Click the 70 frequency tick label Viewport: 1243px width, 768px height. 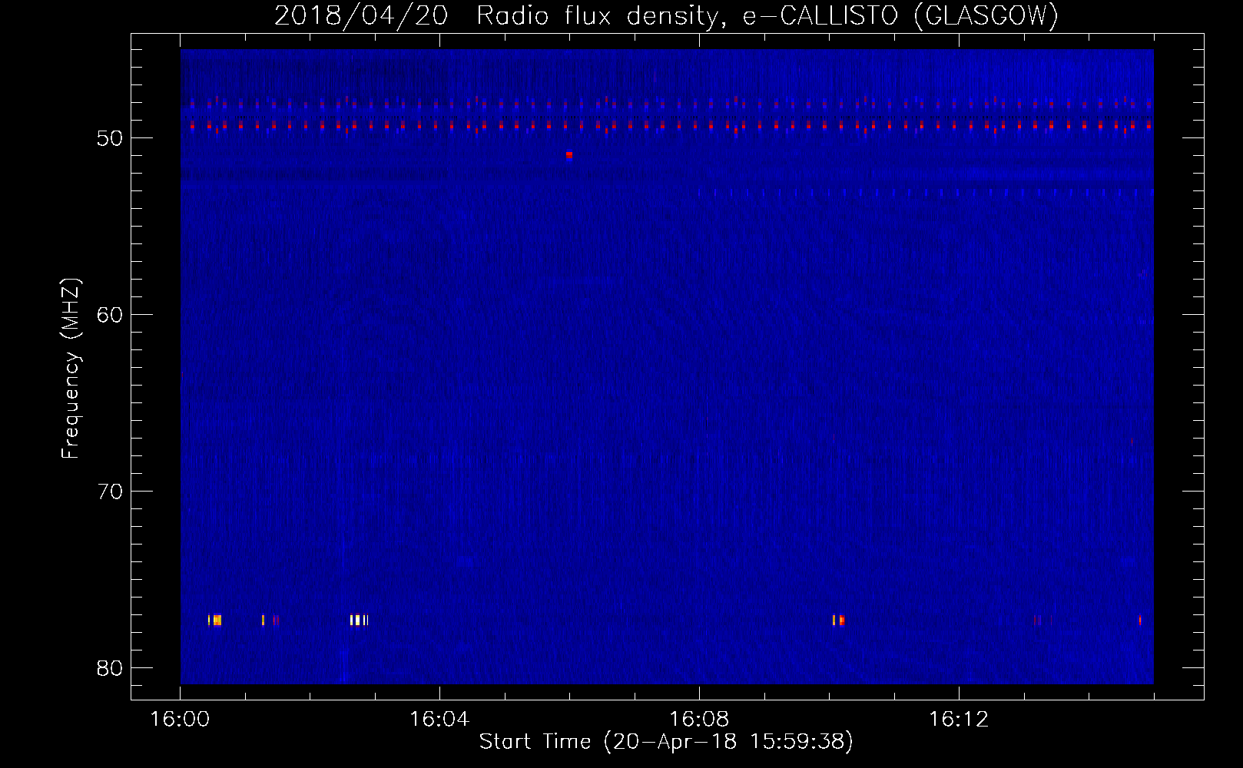pyautogui.click(x=110, y=492)
